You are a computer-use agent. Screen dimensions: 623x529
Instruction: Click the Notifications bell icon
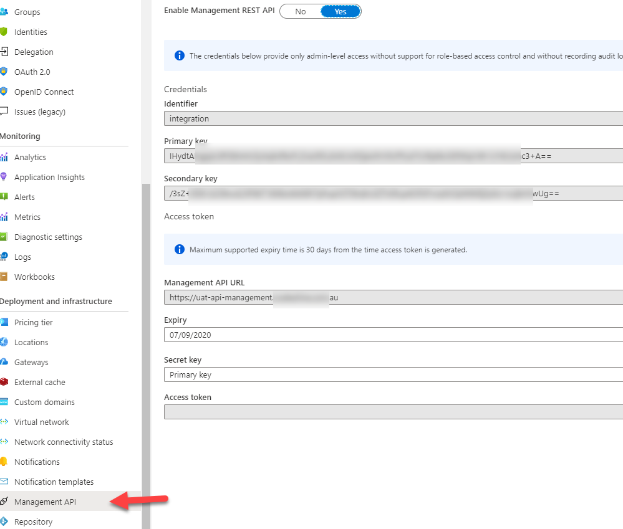(x=4, y=462)
